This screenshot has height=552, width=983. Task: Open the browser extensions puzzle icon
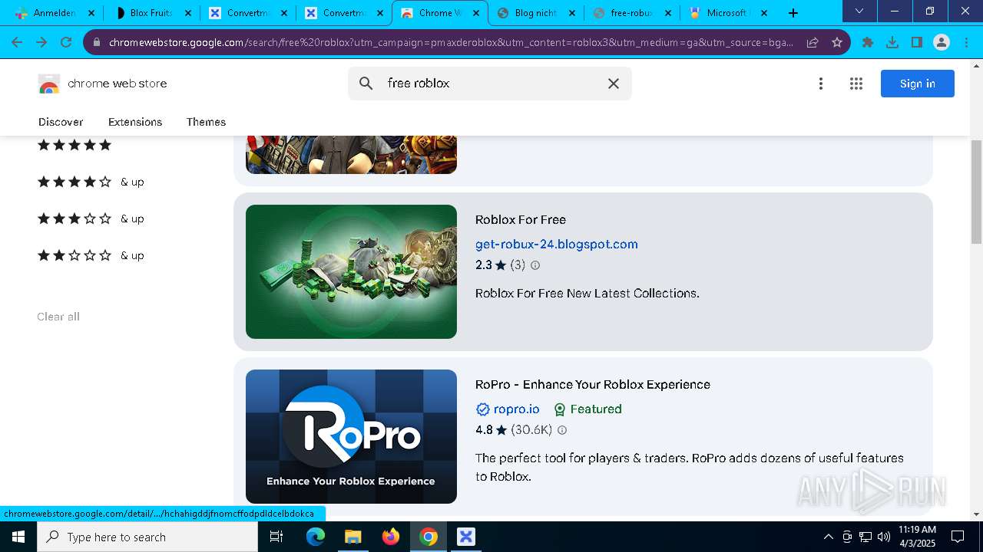pos(868,42)
